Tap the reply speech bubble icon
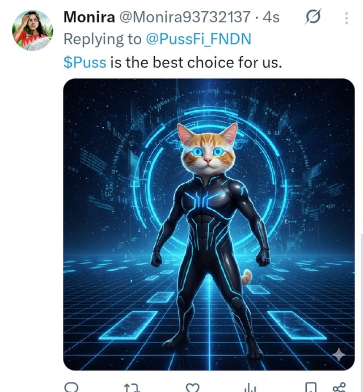 click(x=71, y=387)
